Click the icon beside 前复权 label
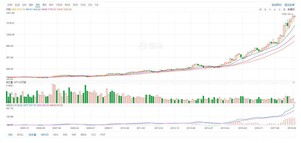Image resolution: width=301 pixels, height=143 pixels. coord(284,9)
